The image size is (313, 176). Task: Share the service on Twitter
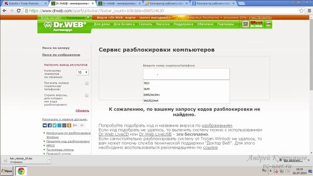pos(54,125)
